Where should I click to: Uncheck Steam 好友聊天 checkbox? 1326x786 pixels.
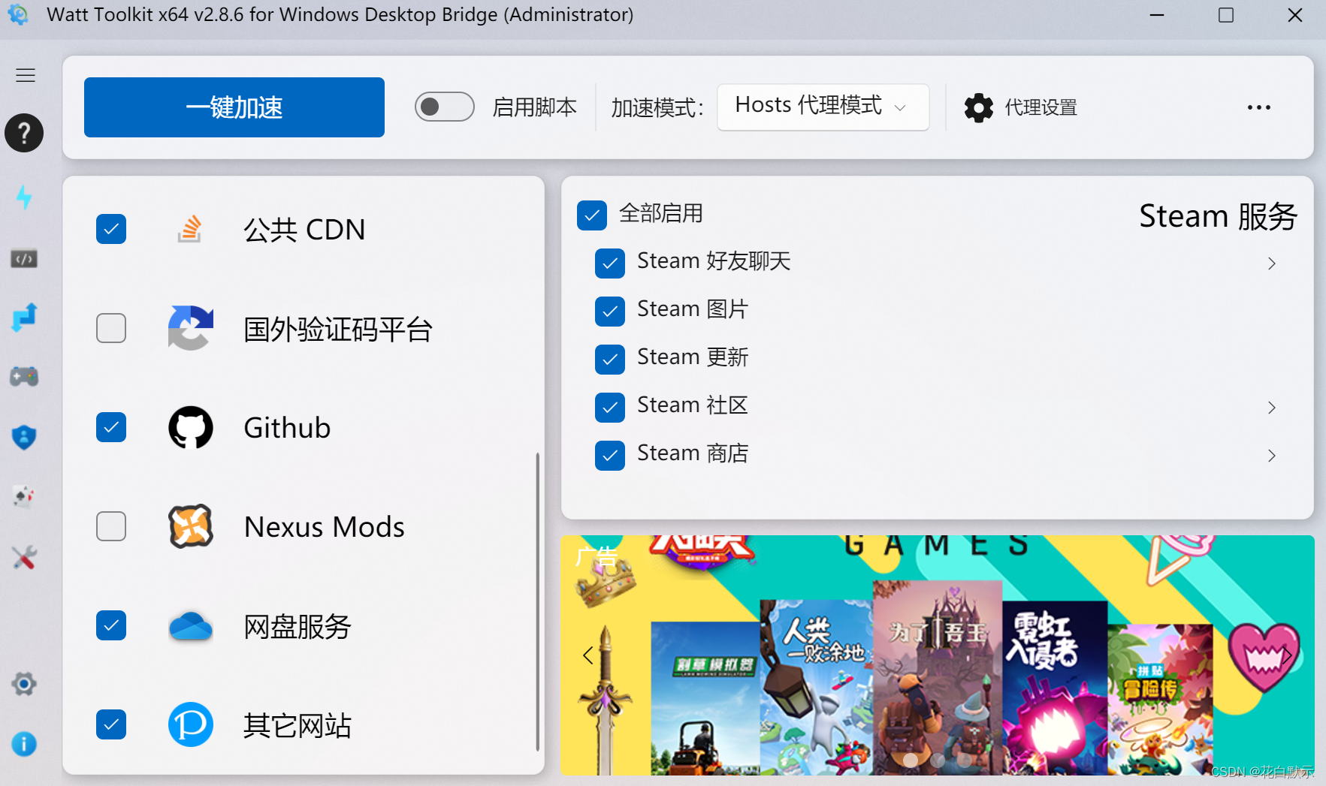610,264
